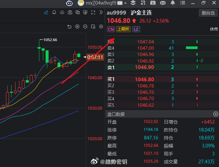
Task: Click 跌停 value 847.16
Action: pos(151,138)
